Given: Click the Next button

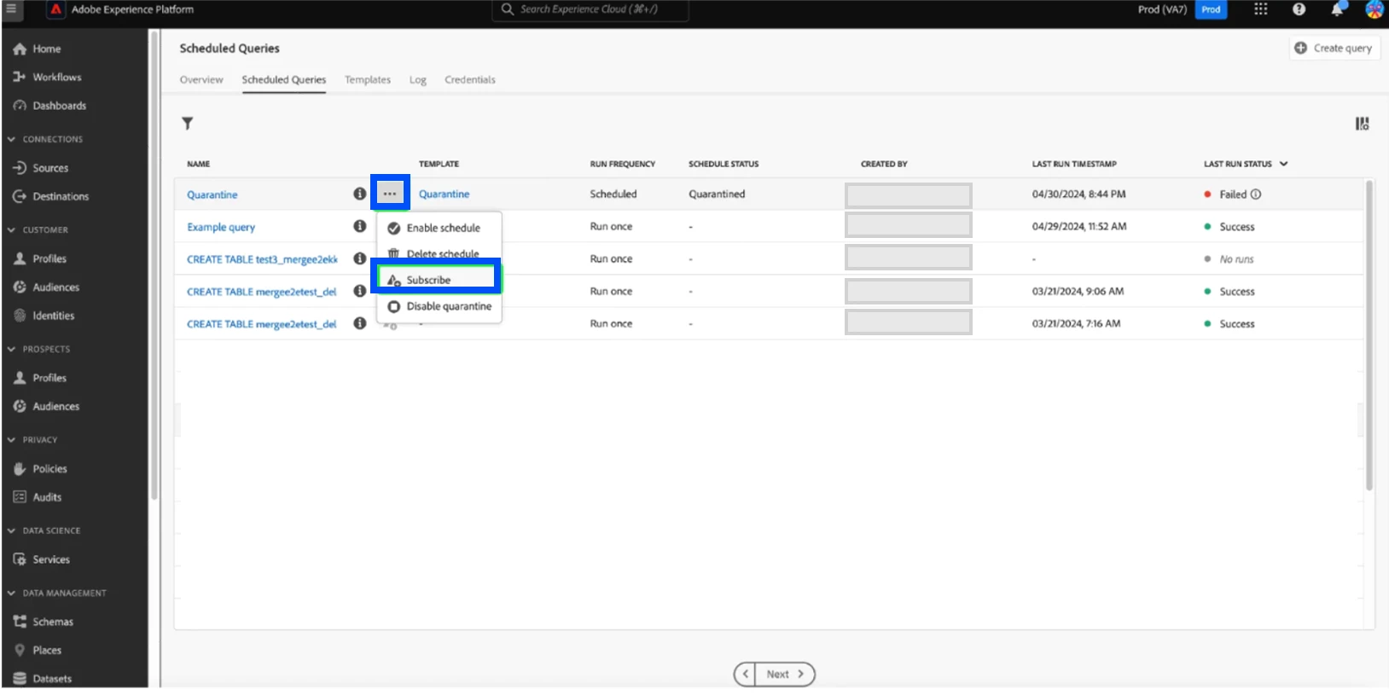Looking at the screenshot, I should coord(785,674).
